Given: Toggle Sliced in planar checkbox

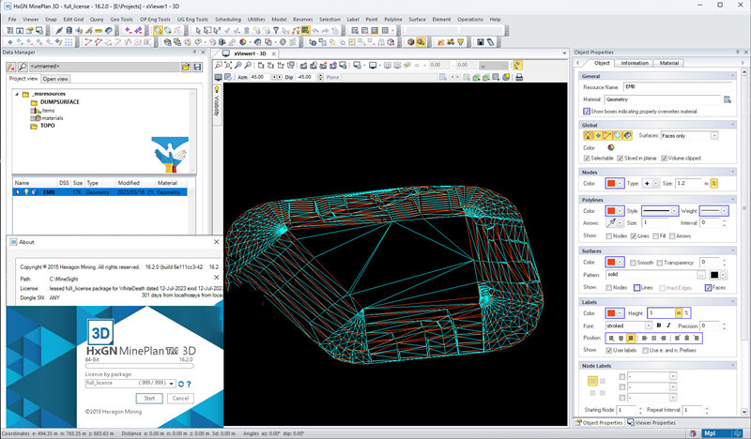Looking at the screenshot, I should tap(620, 158).
